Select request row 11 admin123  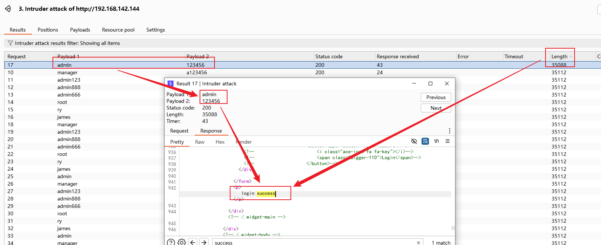(x=85, y=80)
